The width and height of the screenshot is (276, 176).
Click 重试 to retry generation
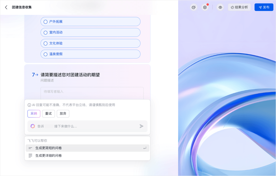(48, 114)
